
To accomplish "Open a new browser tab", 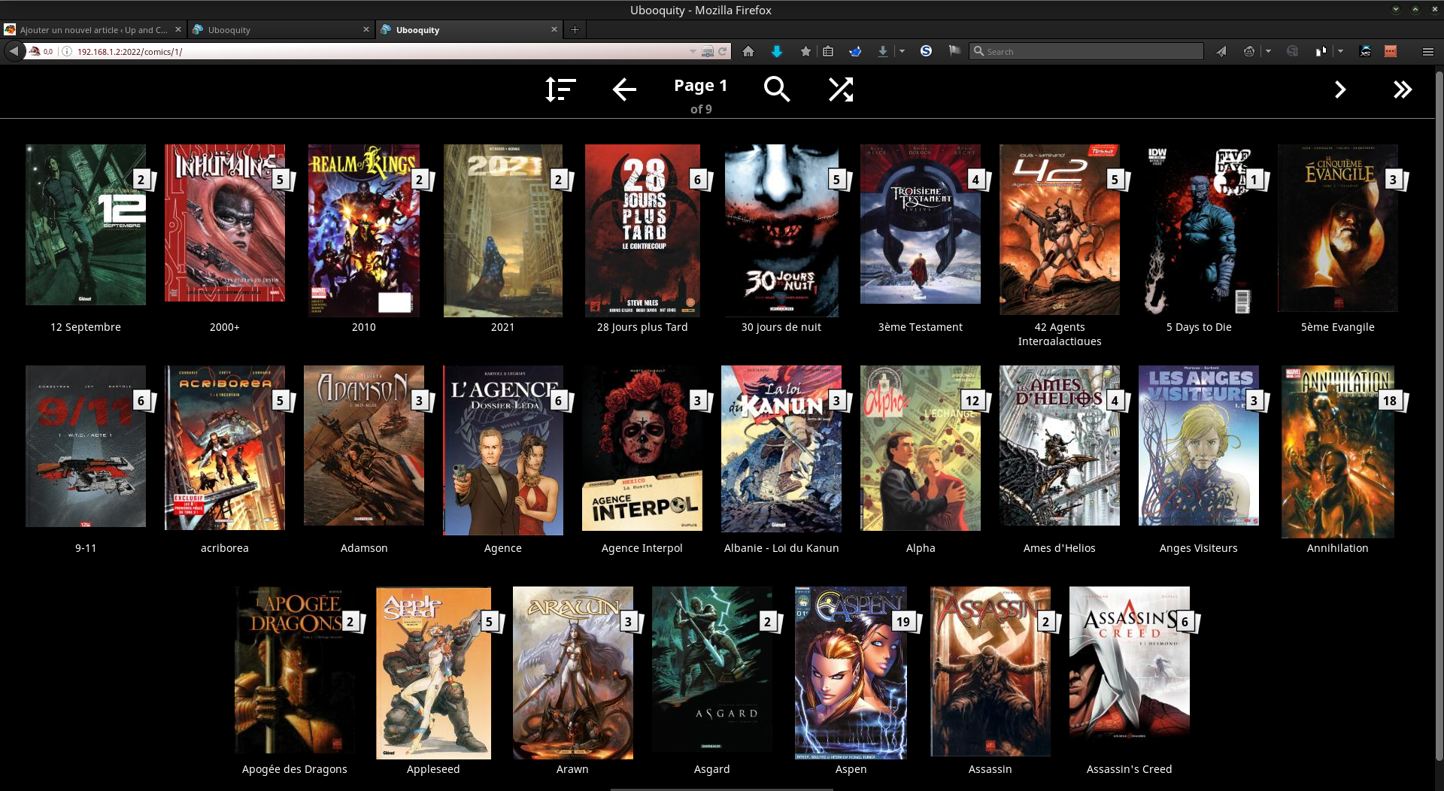I will [575, 29].
